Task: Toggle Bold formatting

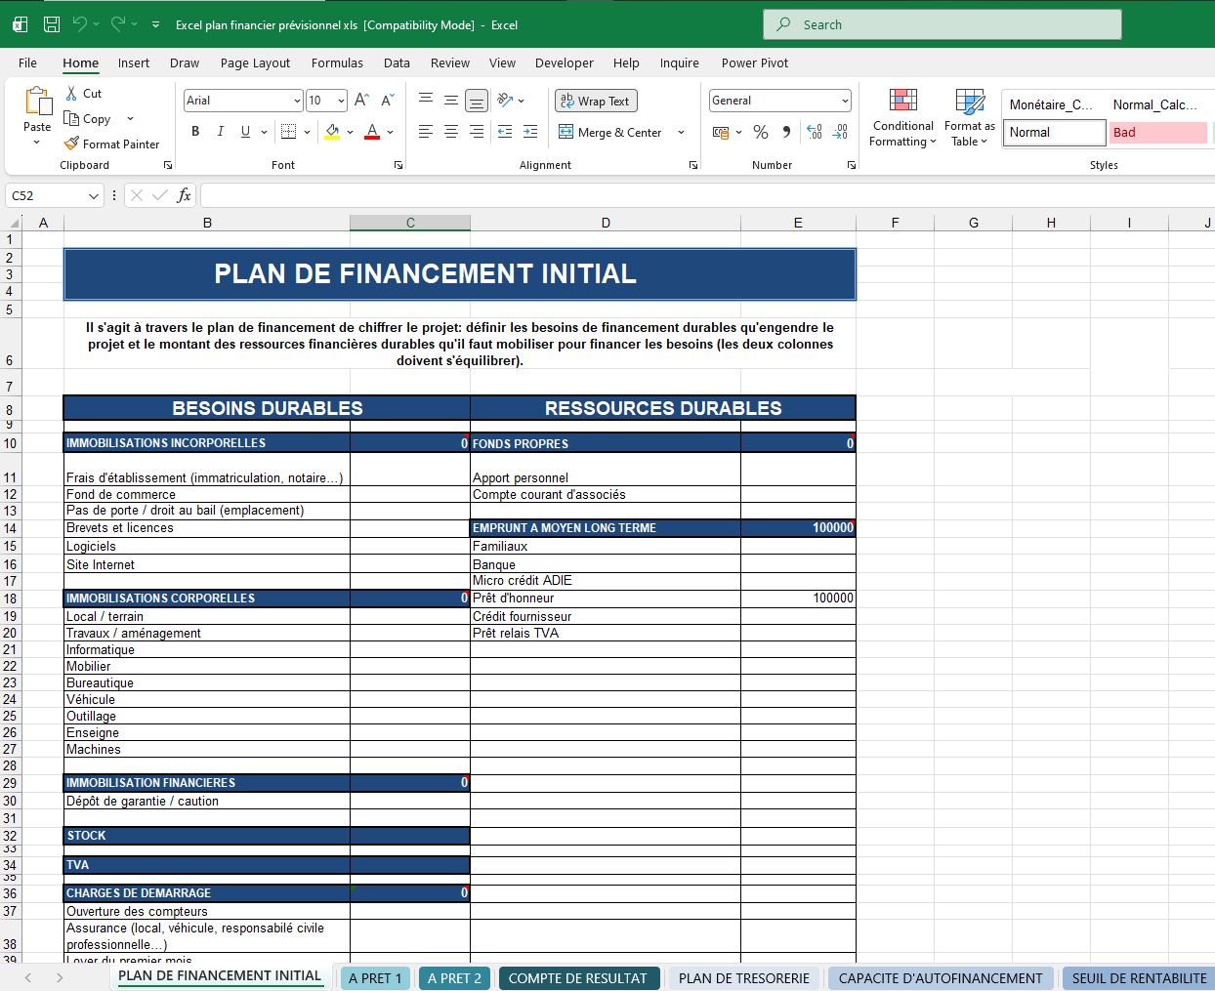Action: tap(195, 132)
